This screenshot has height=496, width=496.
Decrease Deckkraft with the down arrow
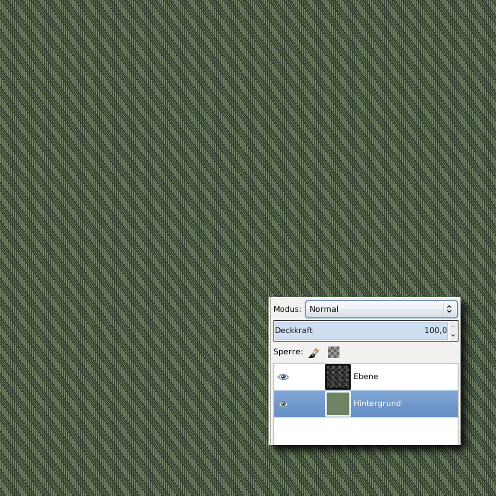click(453, 335)
